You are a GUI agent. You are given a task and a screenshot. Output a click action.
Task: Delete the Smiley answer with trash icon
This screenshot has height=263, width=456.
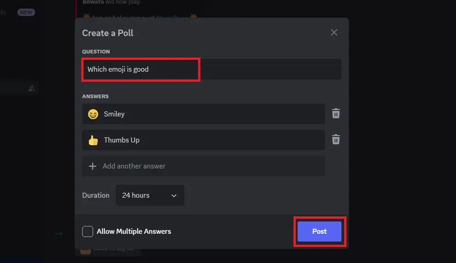point(335,114)
